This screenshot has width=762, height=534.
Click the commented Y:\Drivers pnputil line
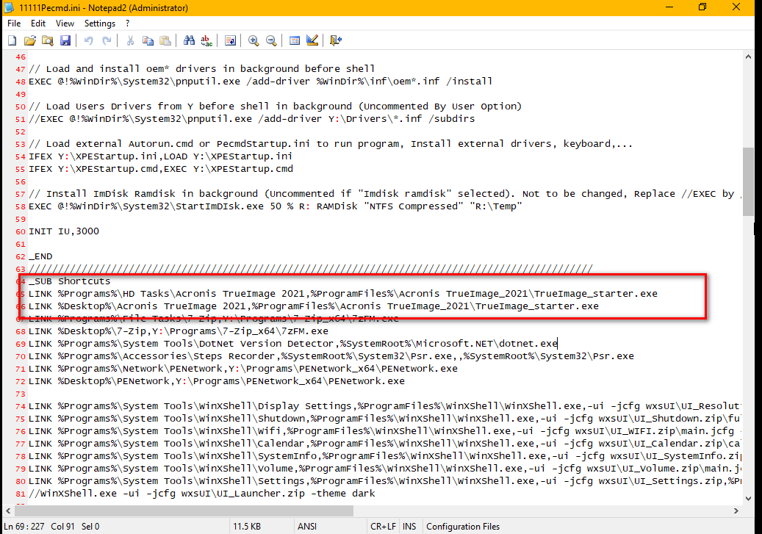[x=252, y=119]
